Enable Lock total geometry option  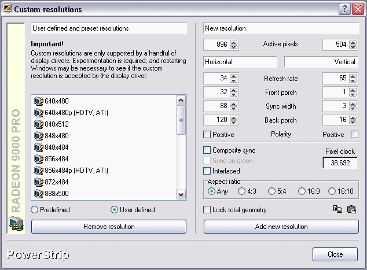click(207, 210)
